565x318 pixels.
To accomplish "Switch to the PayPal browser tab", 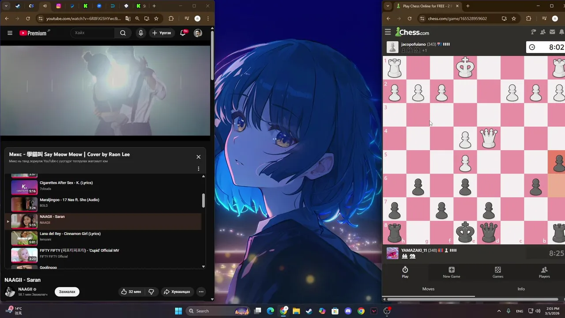I will click(72, 6).
